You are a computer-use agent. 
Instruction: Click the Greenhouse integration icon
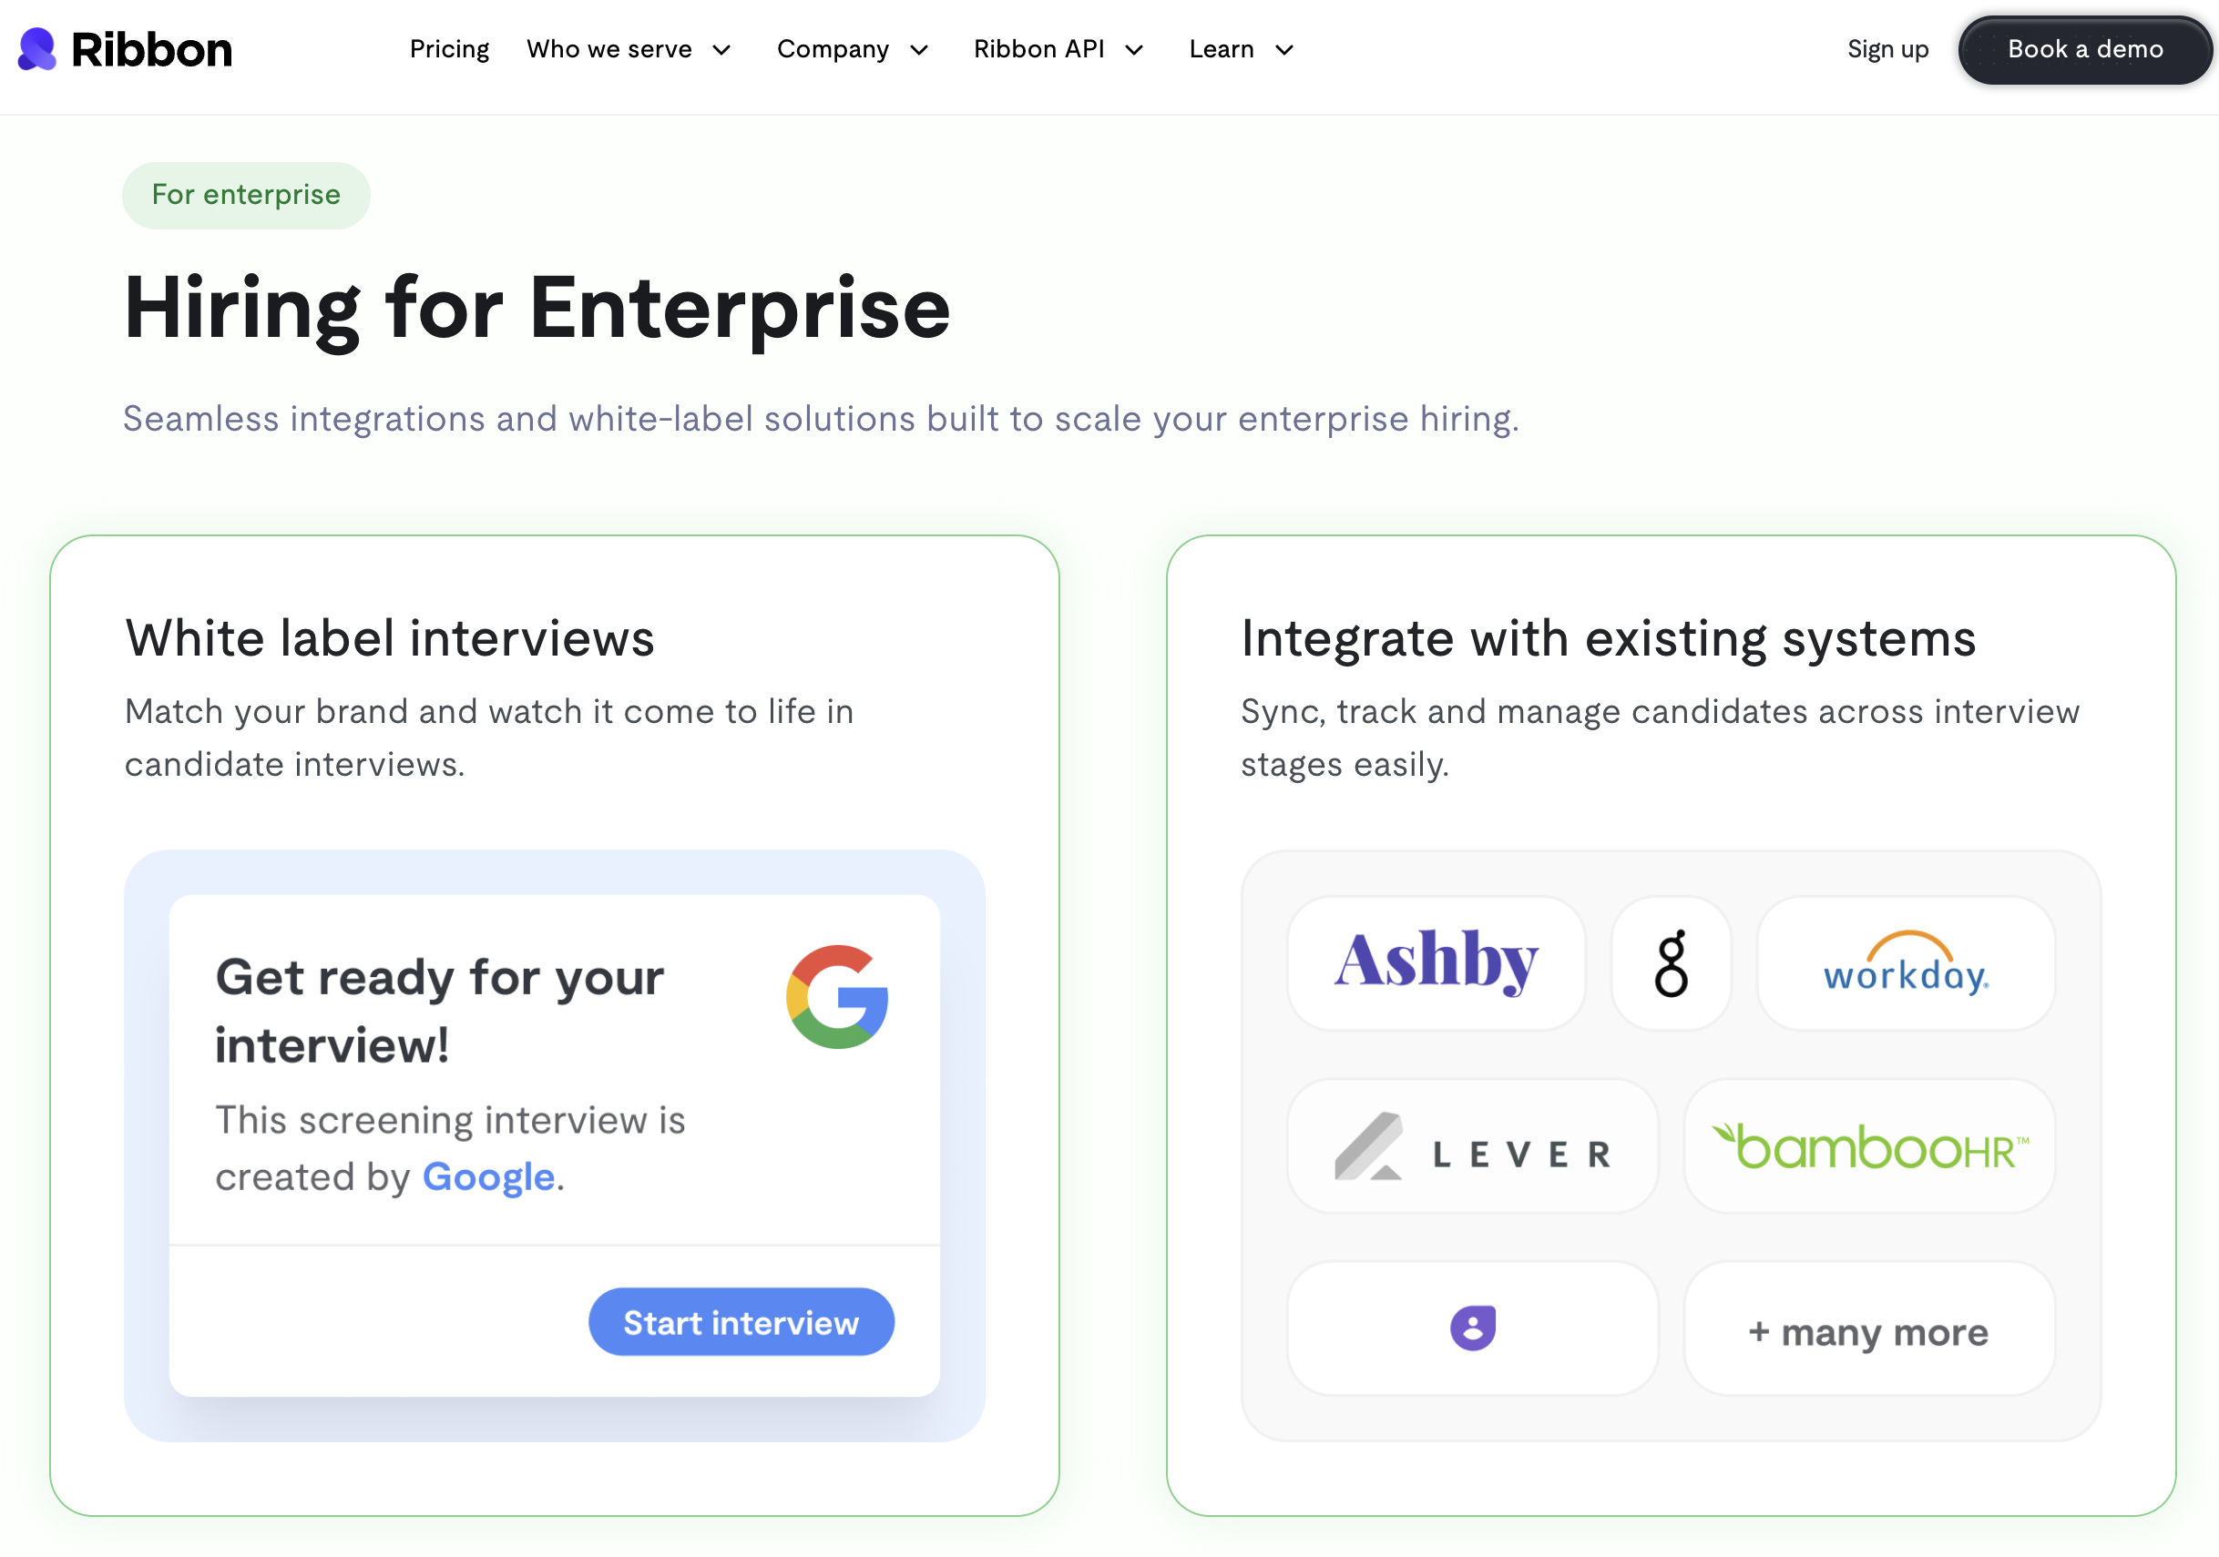[1670, 963]
